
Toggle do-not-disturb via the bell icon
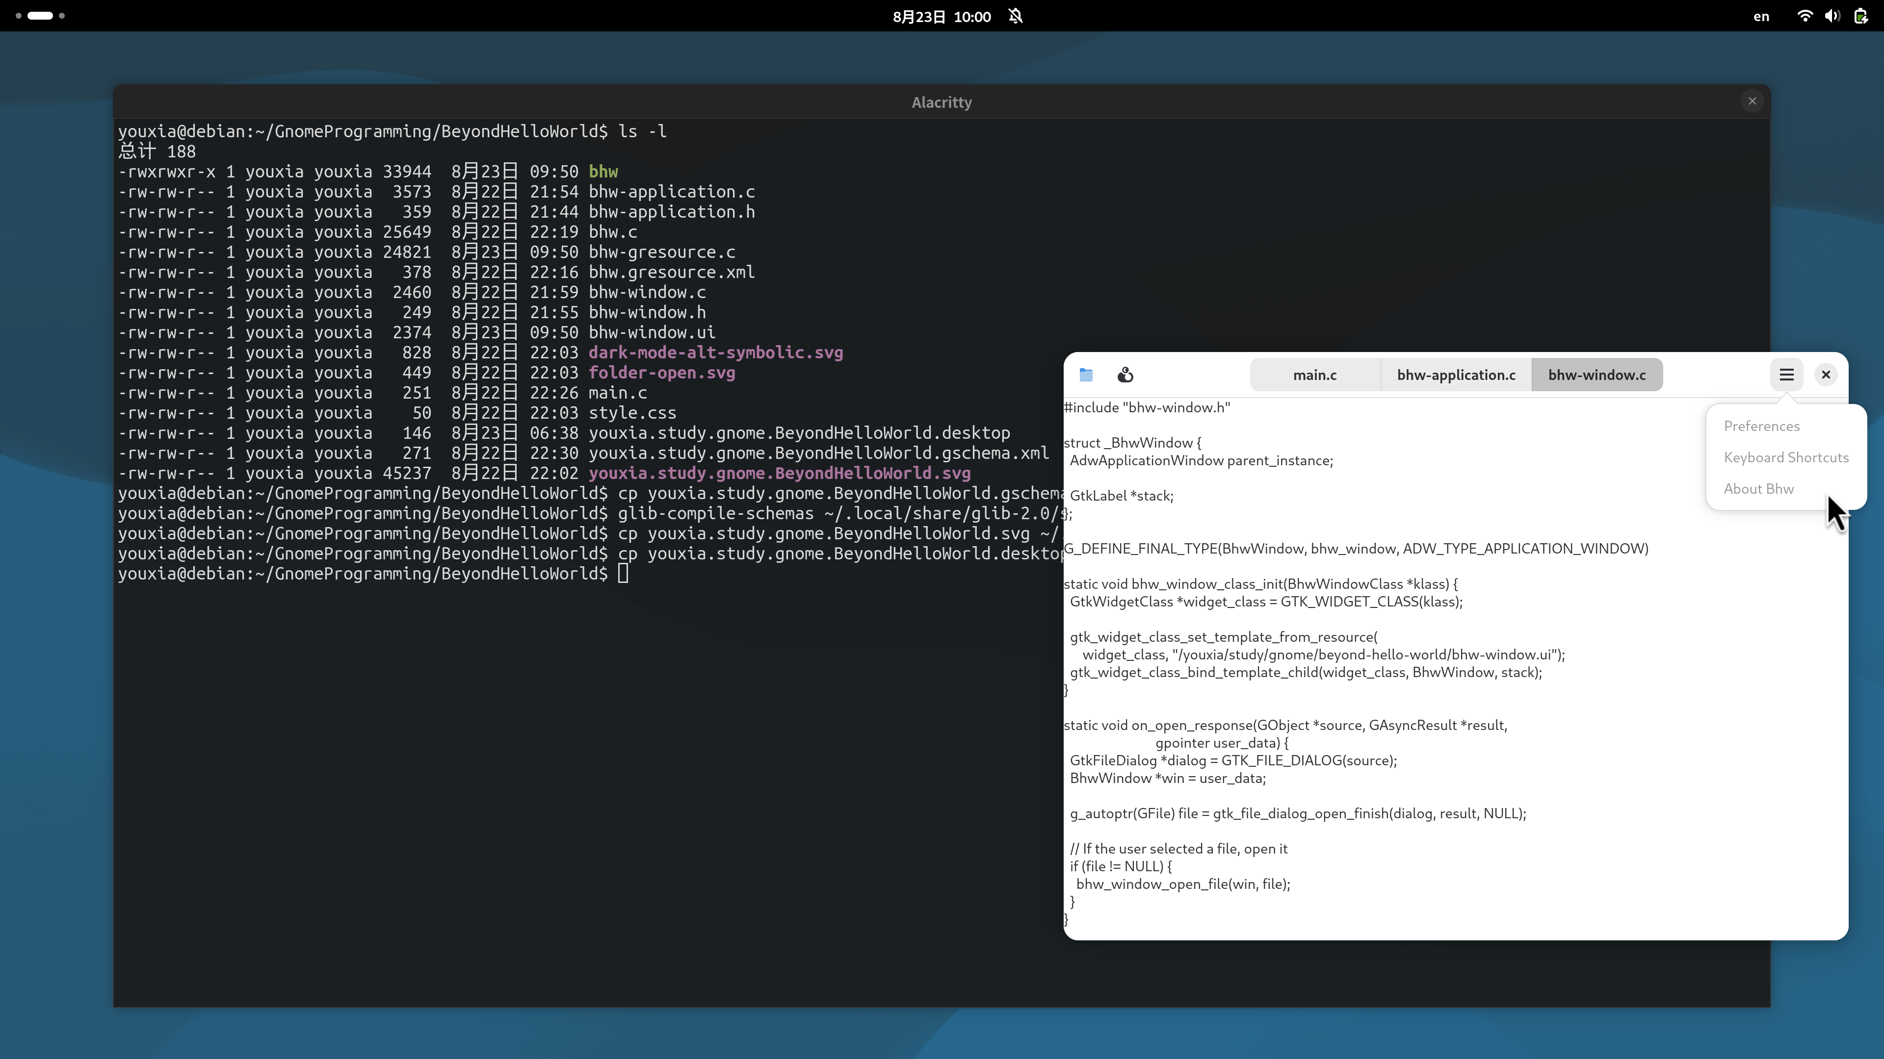click(x=1015, y=15)
